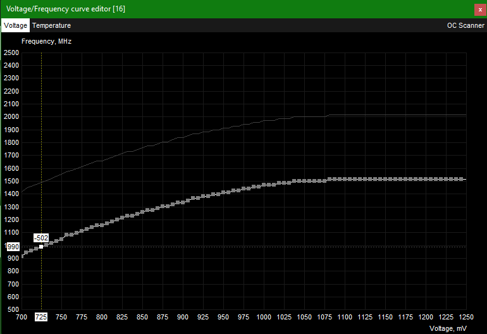The height and width of the screenshot is (334, 487).
Task: Click the 'Voltage, mV' axis title
Action: point(448,328)
